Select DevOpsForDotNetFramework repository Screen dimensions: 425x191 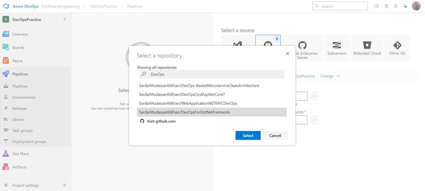(211, 112)
